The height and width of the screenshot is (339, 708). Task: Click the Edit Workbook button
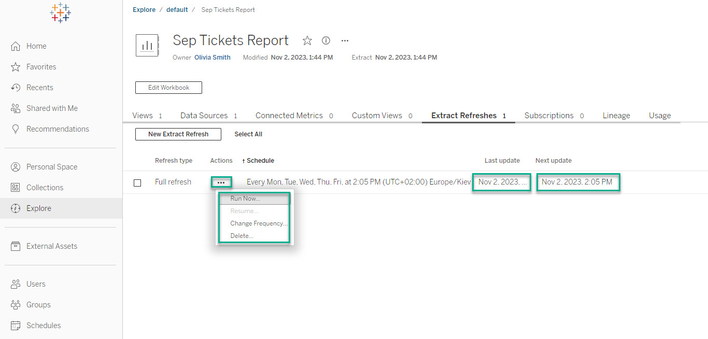(168, 88)
